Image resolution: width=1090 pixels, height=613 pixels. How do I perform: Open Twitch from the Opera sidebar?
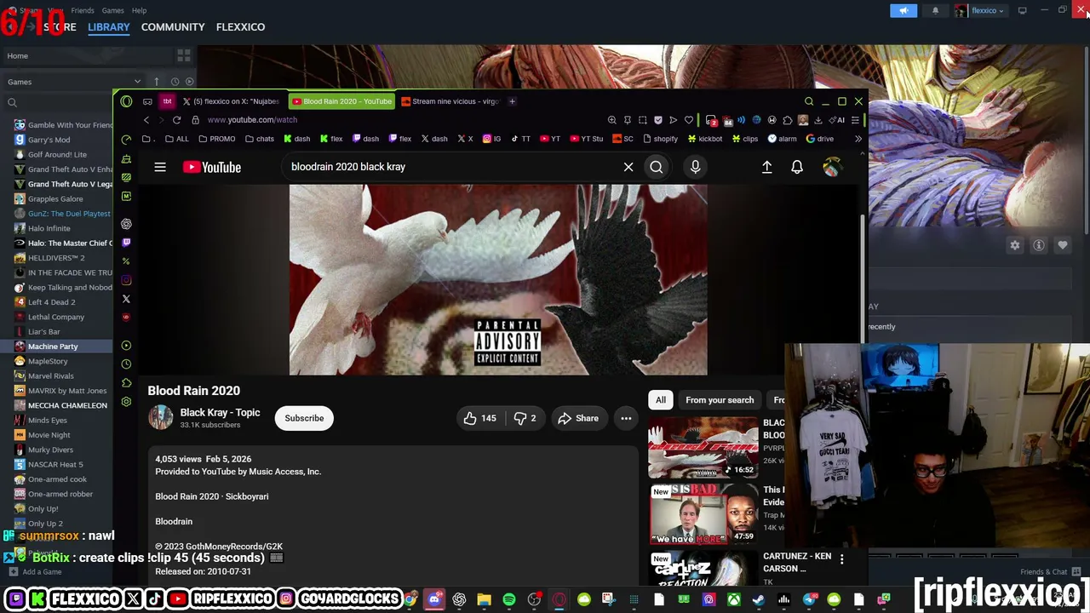pos(126,243)
